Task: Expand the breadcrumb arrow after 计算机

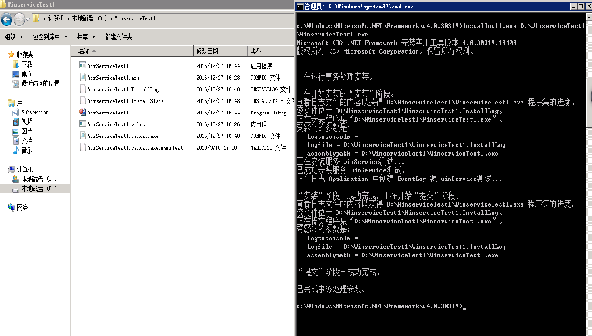Action: [68, 18]
